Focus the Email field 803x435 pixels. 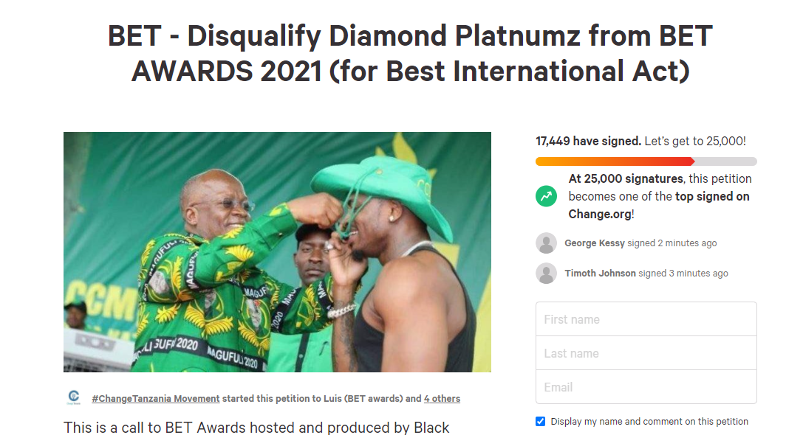click(646, 387)
